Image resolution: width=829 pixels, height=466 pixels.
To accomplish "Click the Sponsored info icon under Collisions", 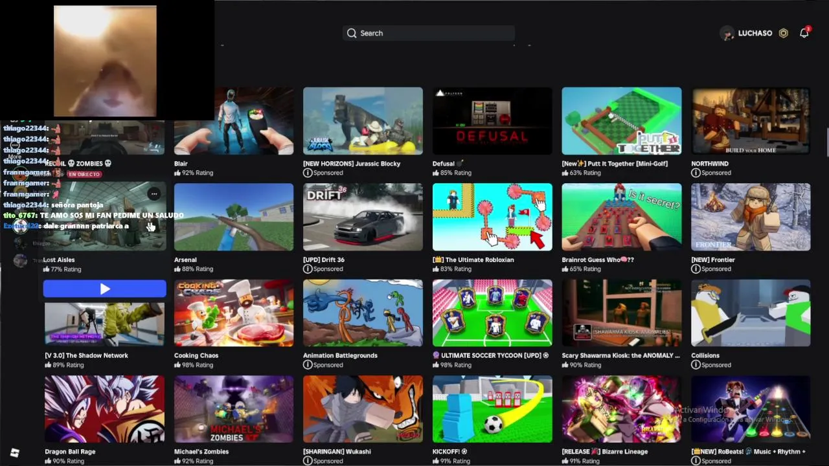I will tap(696, 365).
